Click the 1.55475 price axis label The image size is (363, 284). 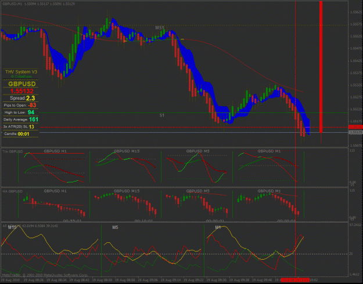tap(356, 49)
